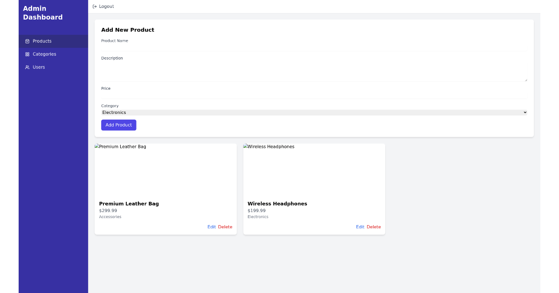The width and height of the screenshot is (559, 293).
Task: Select the Products entry in the sidebar navigation
Action: (41, 41)
